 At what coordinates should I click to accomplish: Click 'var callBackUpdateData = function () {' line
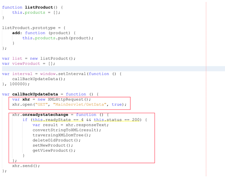point(50,94)
